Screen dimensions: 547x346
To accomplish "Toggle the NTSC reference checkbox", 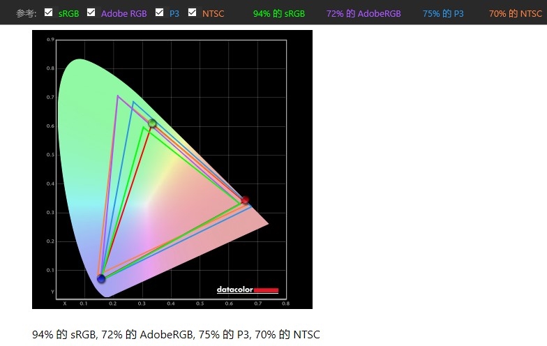I will tap(192, 13).
